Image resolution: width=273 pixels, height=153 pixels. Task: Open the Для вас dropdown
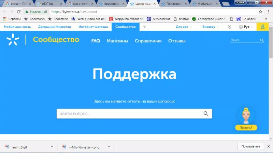(x=184, y=27)
